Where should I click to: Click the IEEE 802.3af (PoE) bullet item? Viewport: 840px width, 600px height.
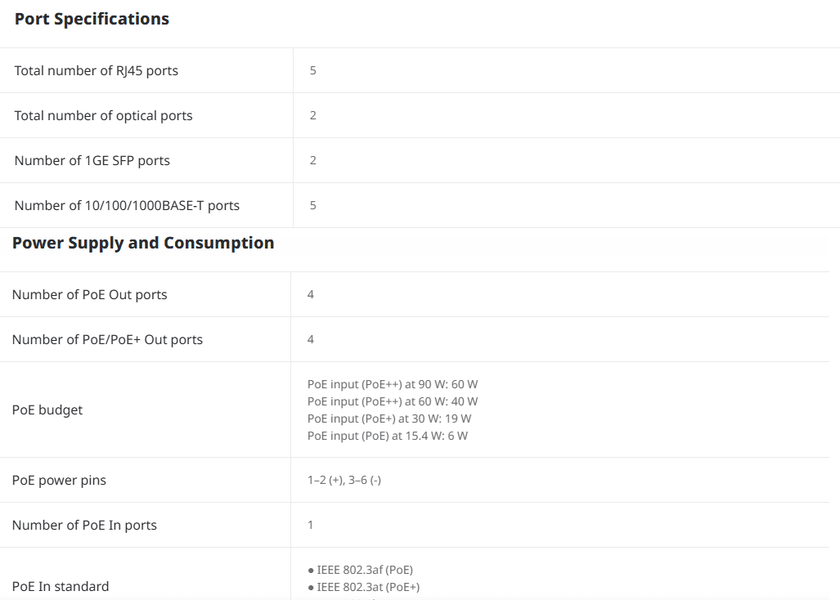(361, 570)
